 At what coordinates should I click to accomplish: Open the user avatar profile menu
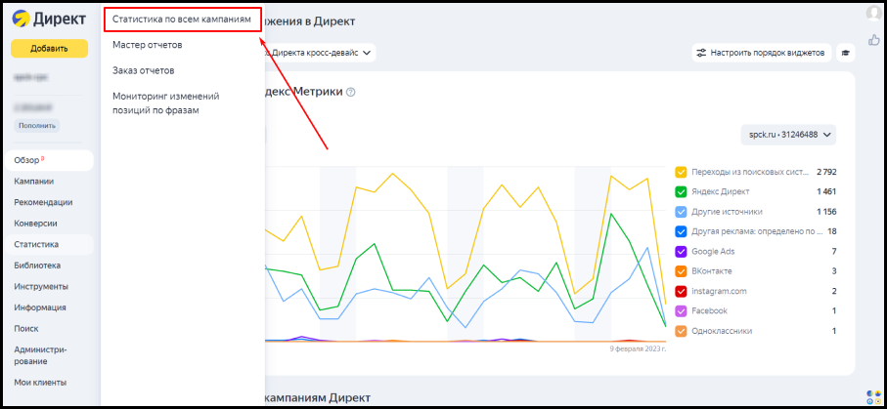(874, 13)
